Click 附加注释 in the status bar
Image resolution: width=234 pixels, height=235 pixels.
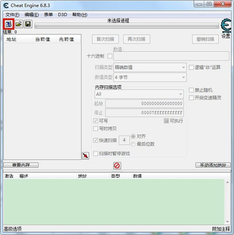[221, 229]
